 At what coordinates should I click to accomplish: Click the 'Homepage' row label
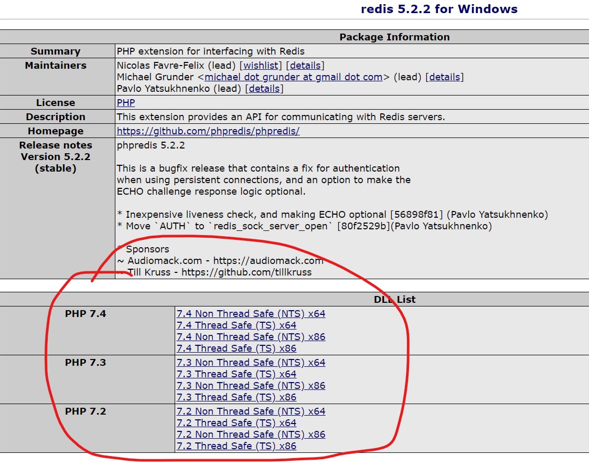pyautogui.click(x=56, y=131)
